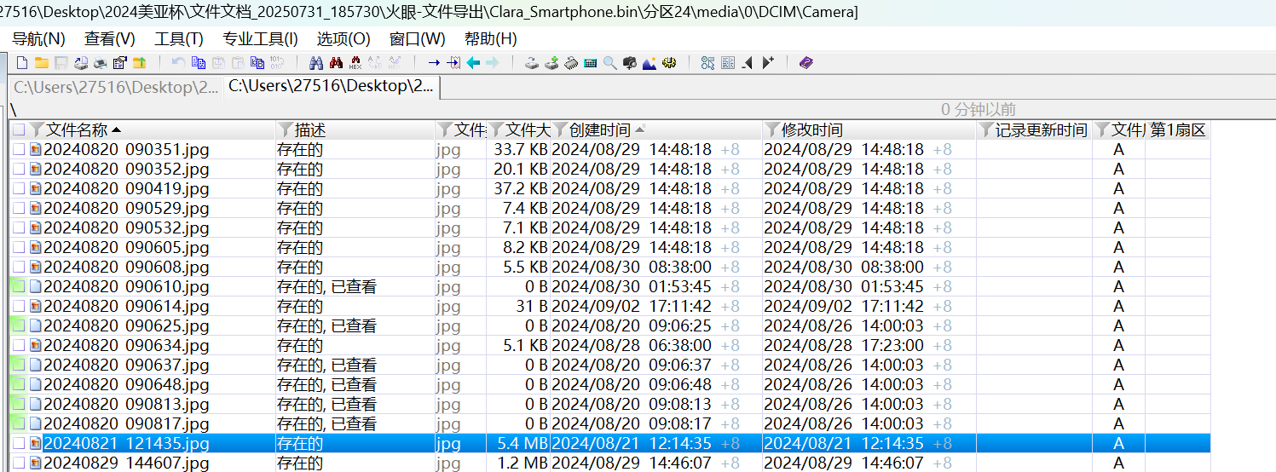Open the filter funnel on 文件名称 column
This screenshot has width=1276, height=472.
(x=37, y=130)
